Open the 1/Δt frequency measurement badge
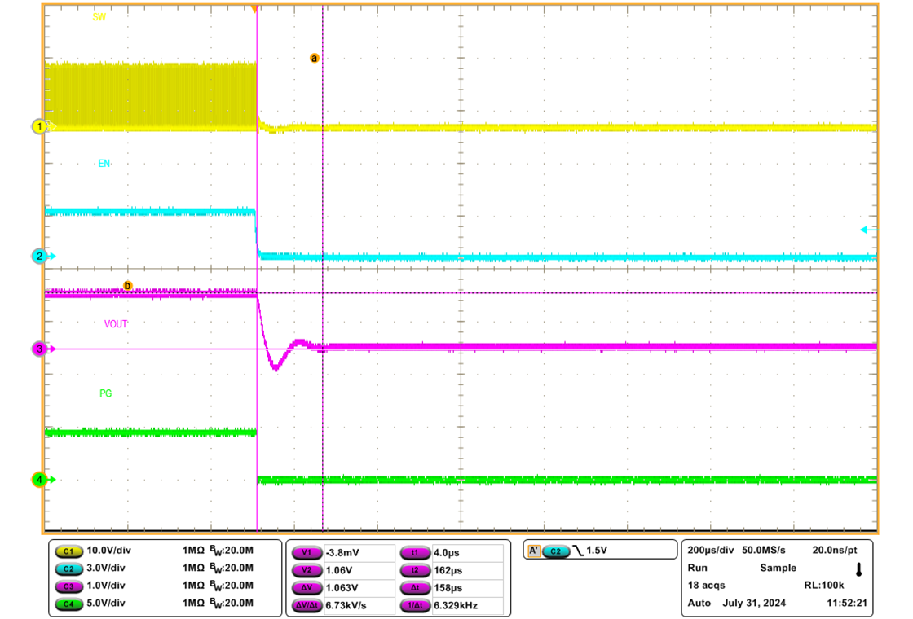This screenshot has height=619, width=913. tap(414, 607)
